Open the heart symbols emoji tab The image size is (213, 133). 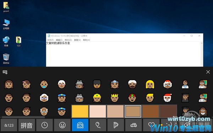tap(151, 125)
